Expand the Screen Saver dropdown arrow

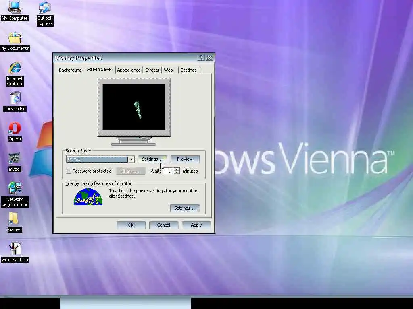(131, 159)
